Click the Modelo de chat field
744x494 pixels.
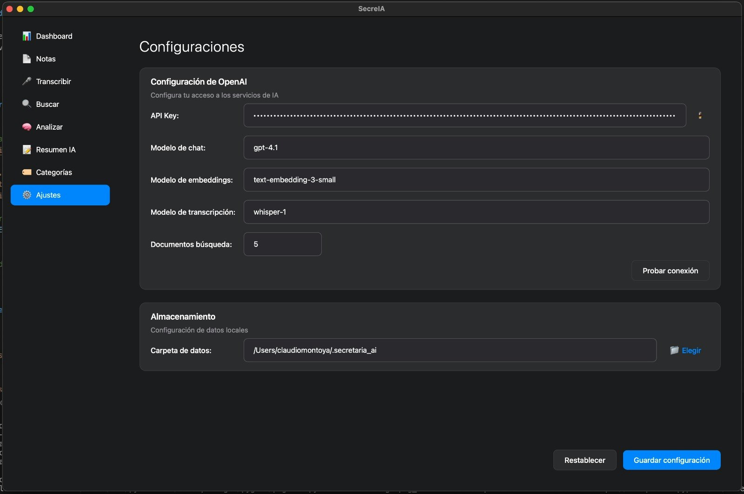pyautogui.click(x=476, y=148)
